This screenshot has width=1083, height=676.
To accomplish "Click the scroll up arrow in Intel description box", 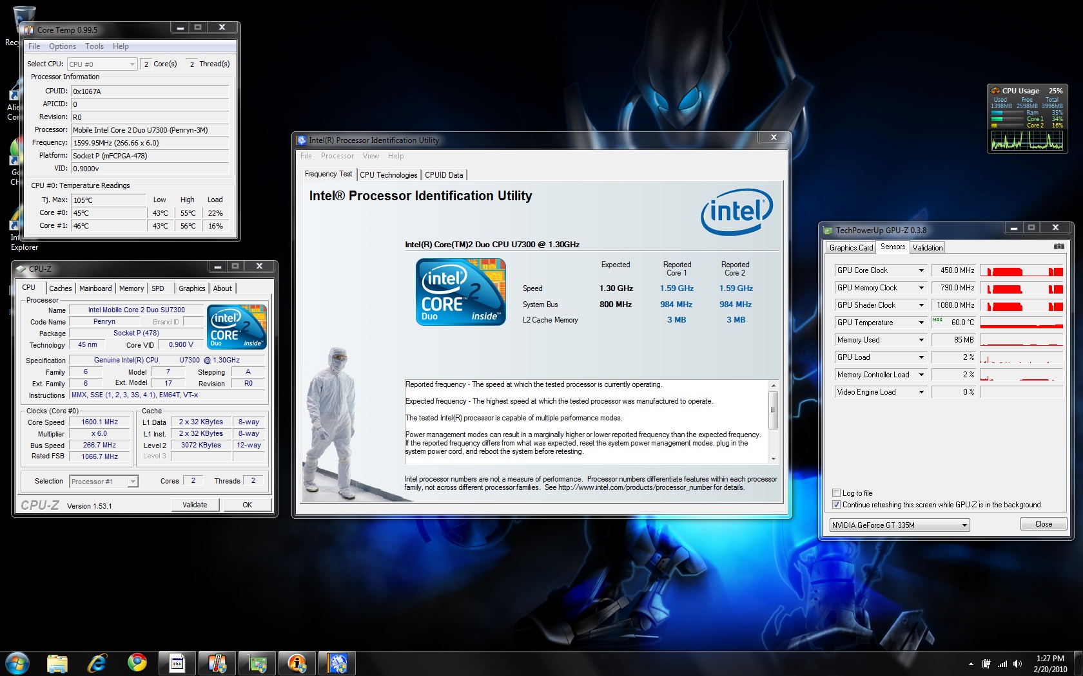I will point(774,385).
